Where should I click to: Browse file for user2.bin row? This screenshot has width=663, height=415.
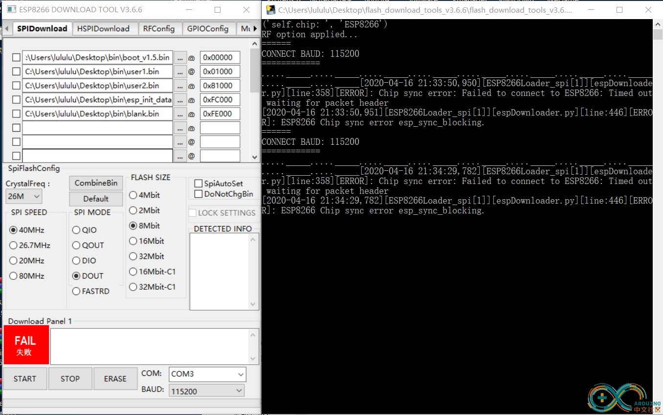click(180, 86)
